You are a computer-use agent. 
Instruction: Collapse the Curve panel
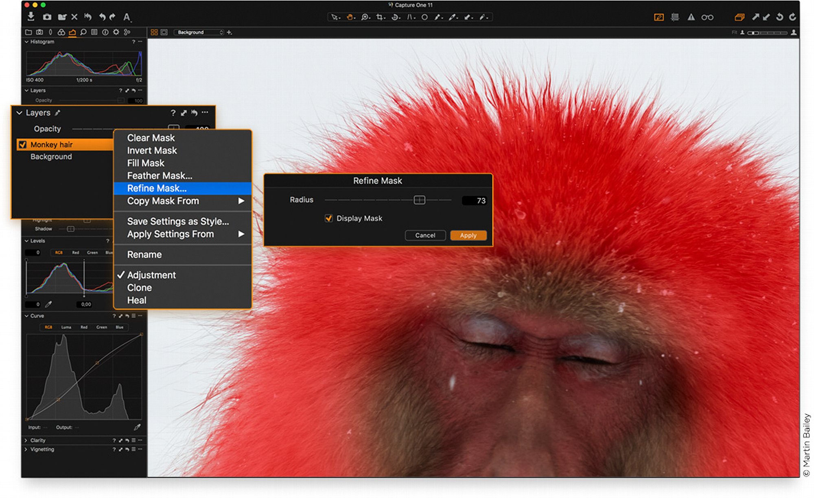pyautogui.click(x=26, y=316)
